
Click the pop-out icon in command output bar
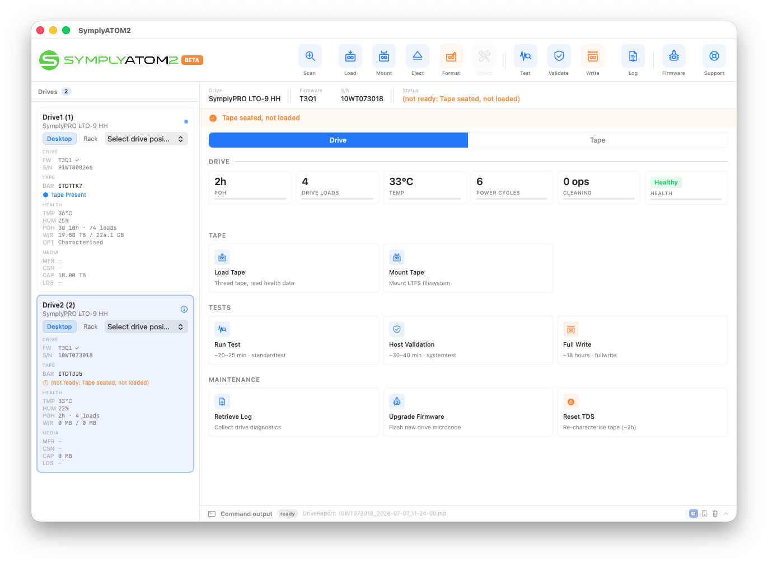pyautogui.click(x=694, y=513)
